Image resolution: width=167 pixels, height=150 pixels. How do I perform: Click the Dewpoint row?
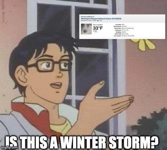point(122,30)
